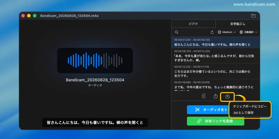Click the window title Bandicam_20260828_123504.m4a

[69, 16]
